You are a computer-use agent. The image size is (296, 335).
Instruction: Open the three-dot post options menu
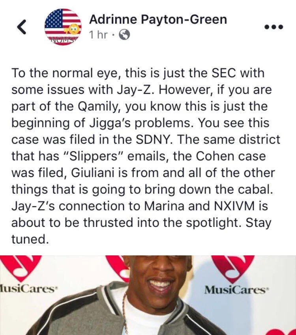point(274,27)
